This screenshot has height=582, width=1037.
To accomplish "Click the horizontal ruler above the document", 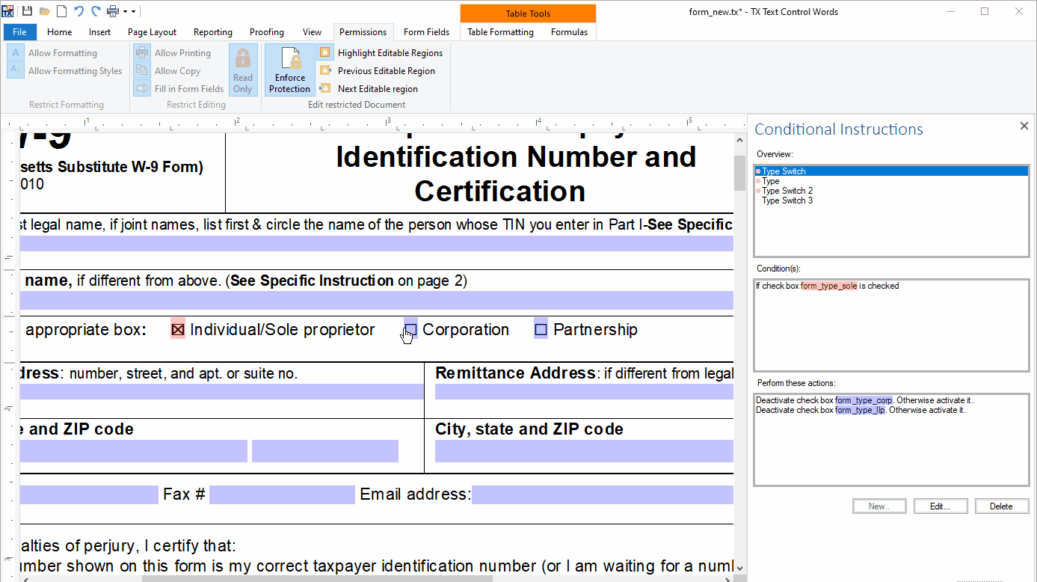I will [x=383, y=121].
